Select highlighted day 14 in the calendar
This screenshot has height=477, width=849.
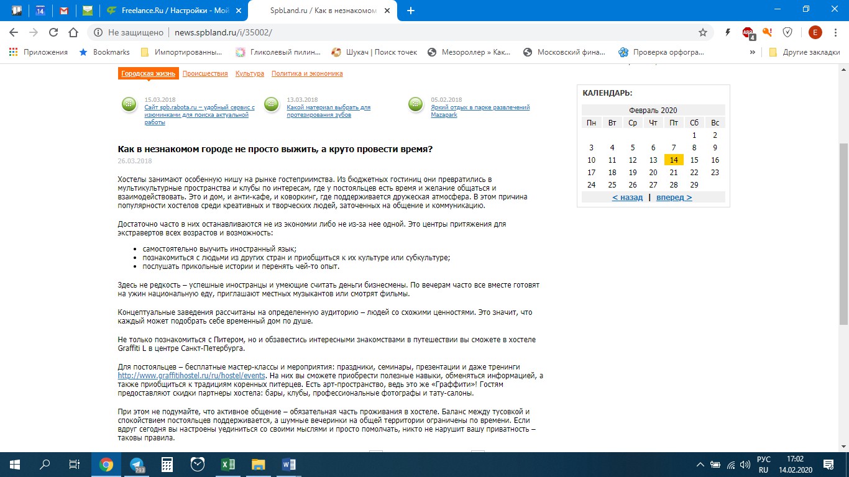674,160
